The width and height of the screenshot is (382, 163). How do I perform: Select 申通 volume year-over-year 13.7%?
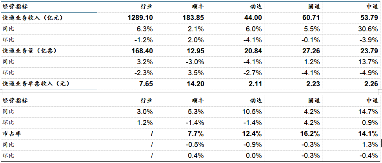coord(369,62)
